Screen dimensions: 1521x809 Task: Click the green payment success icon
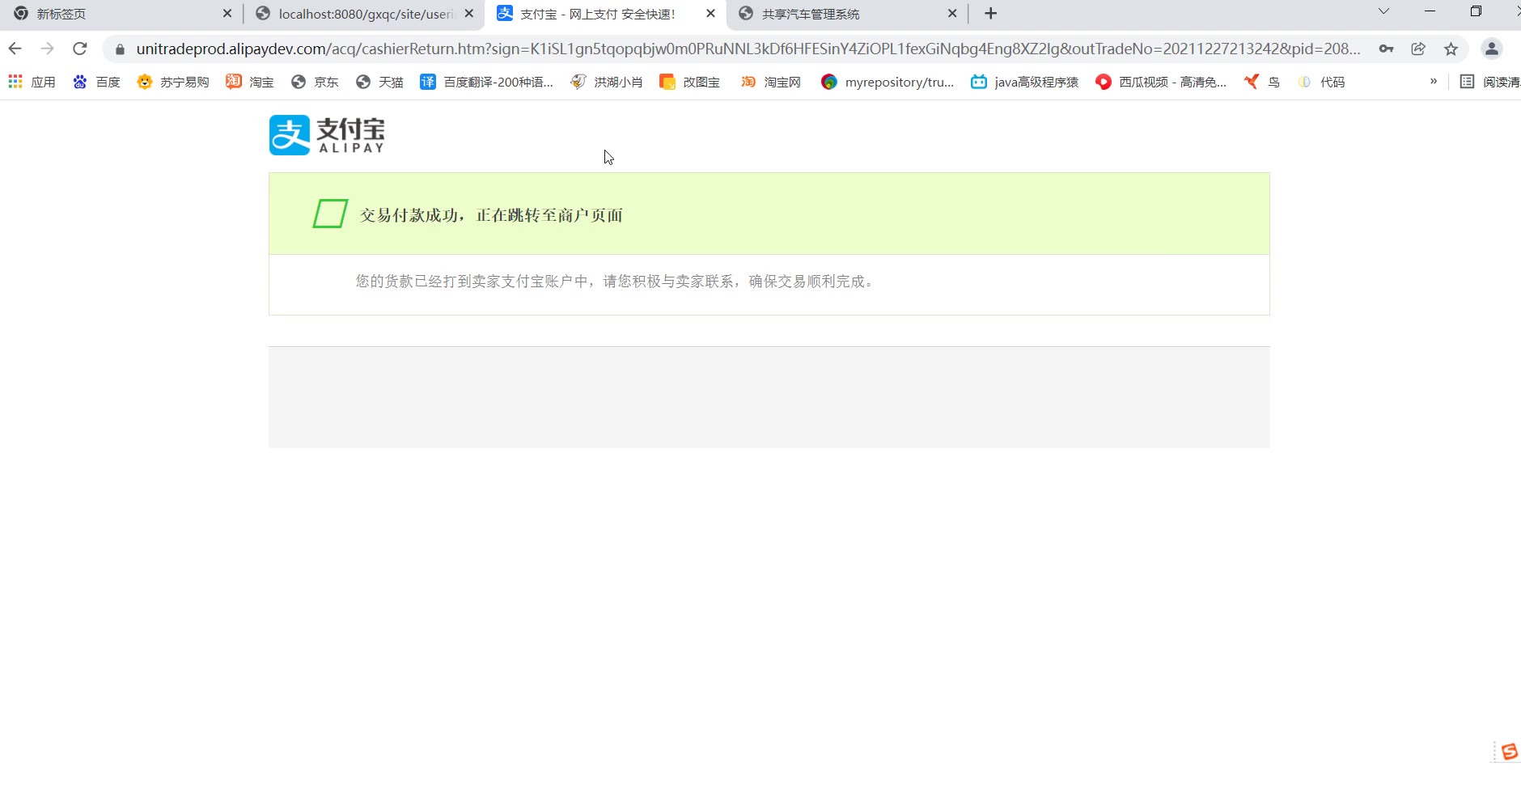(330, 214)
